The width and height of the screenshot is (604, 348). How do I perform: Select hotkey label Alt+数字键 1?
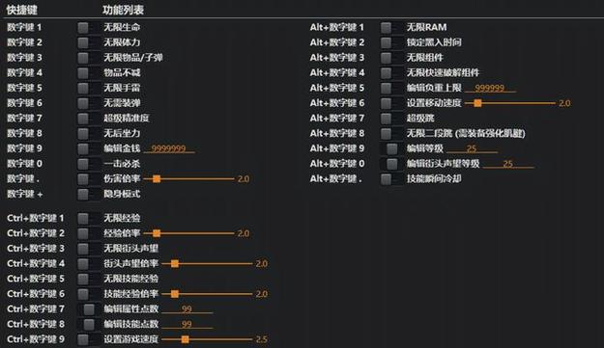tap(336, 27)
